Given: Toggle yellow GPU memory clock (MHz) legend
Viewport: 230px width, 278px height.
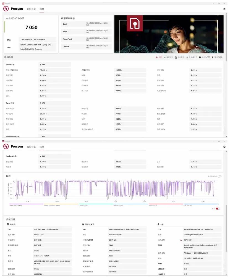Looking at the screenshot, I should click(x=61, y=205).
